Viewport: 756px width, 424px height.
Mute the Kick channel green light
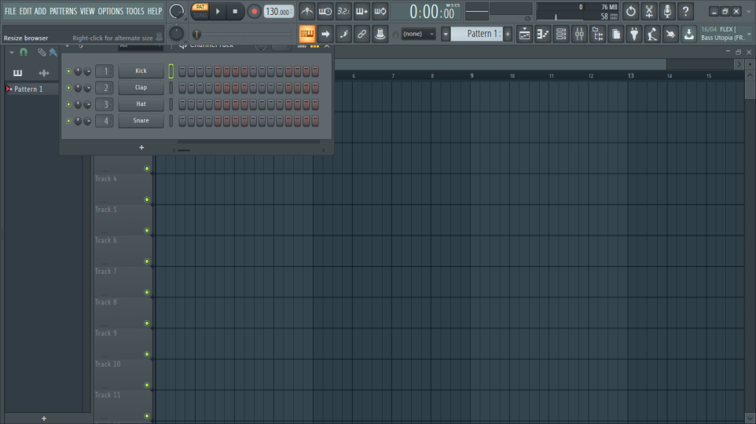click(x=68, y=71)
